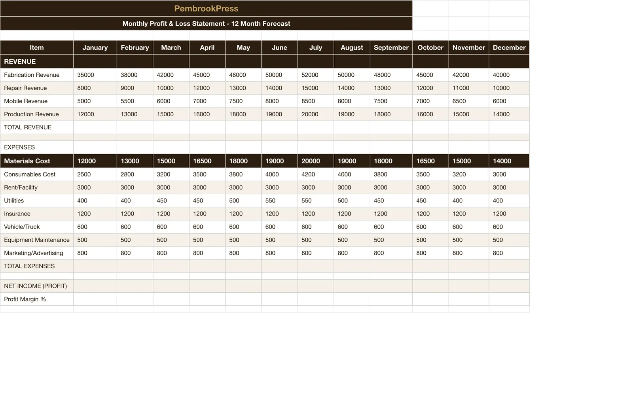Click the empty TOTAL EXPENSES cell for March
The height and width of the screenshot is (407, 633).
coord(171,266)
